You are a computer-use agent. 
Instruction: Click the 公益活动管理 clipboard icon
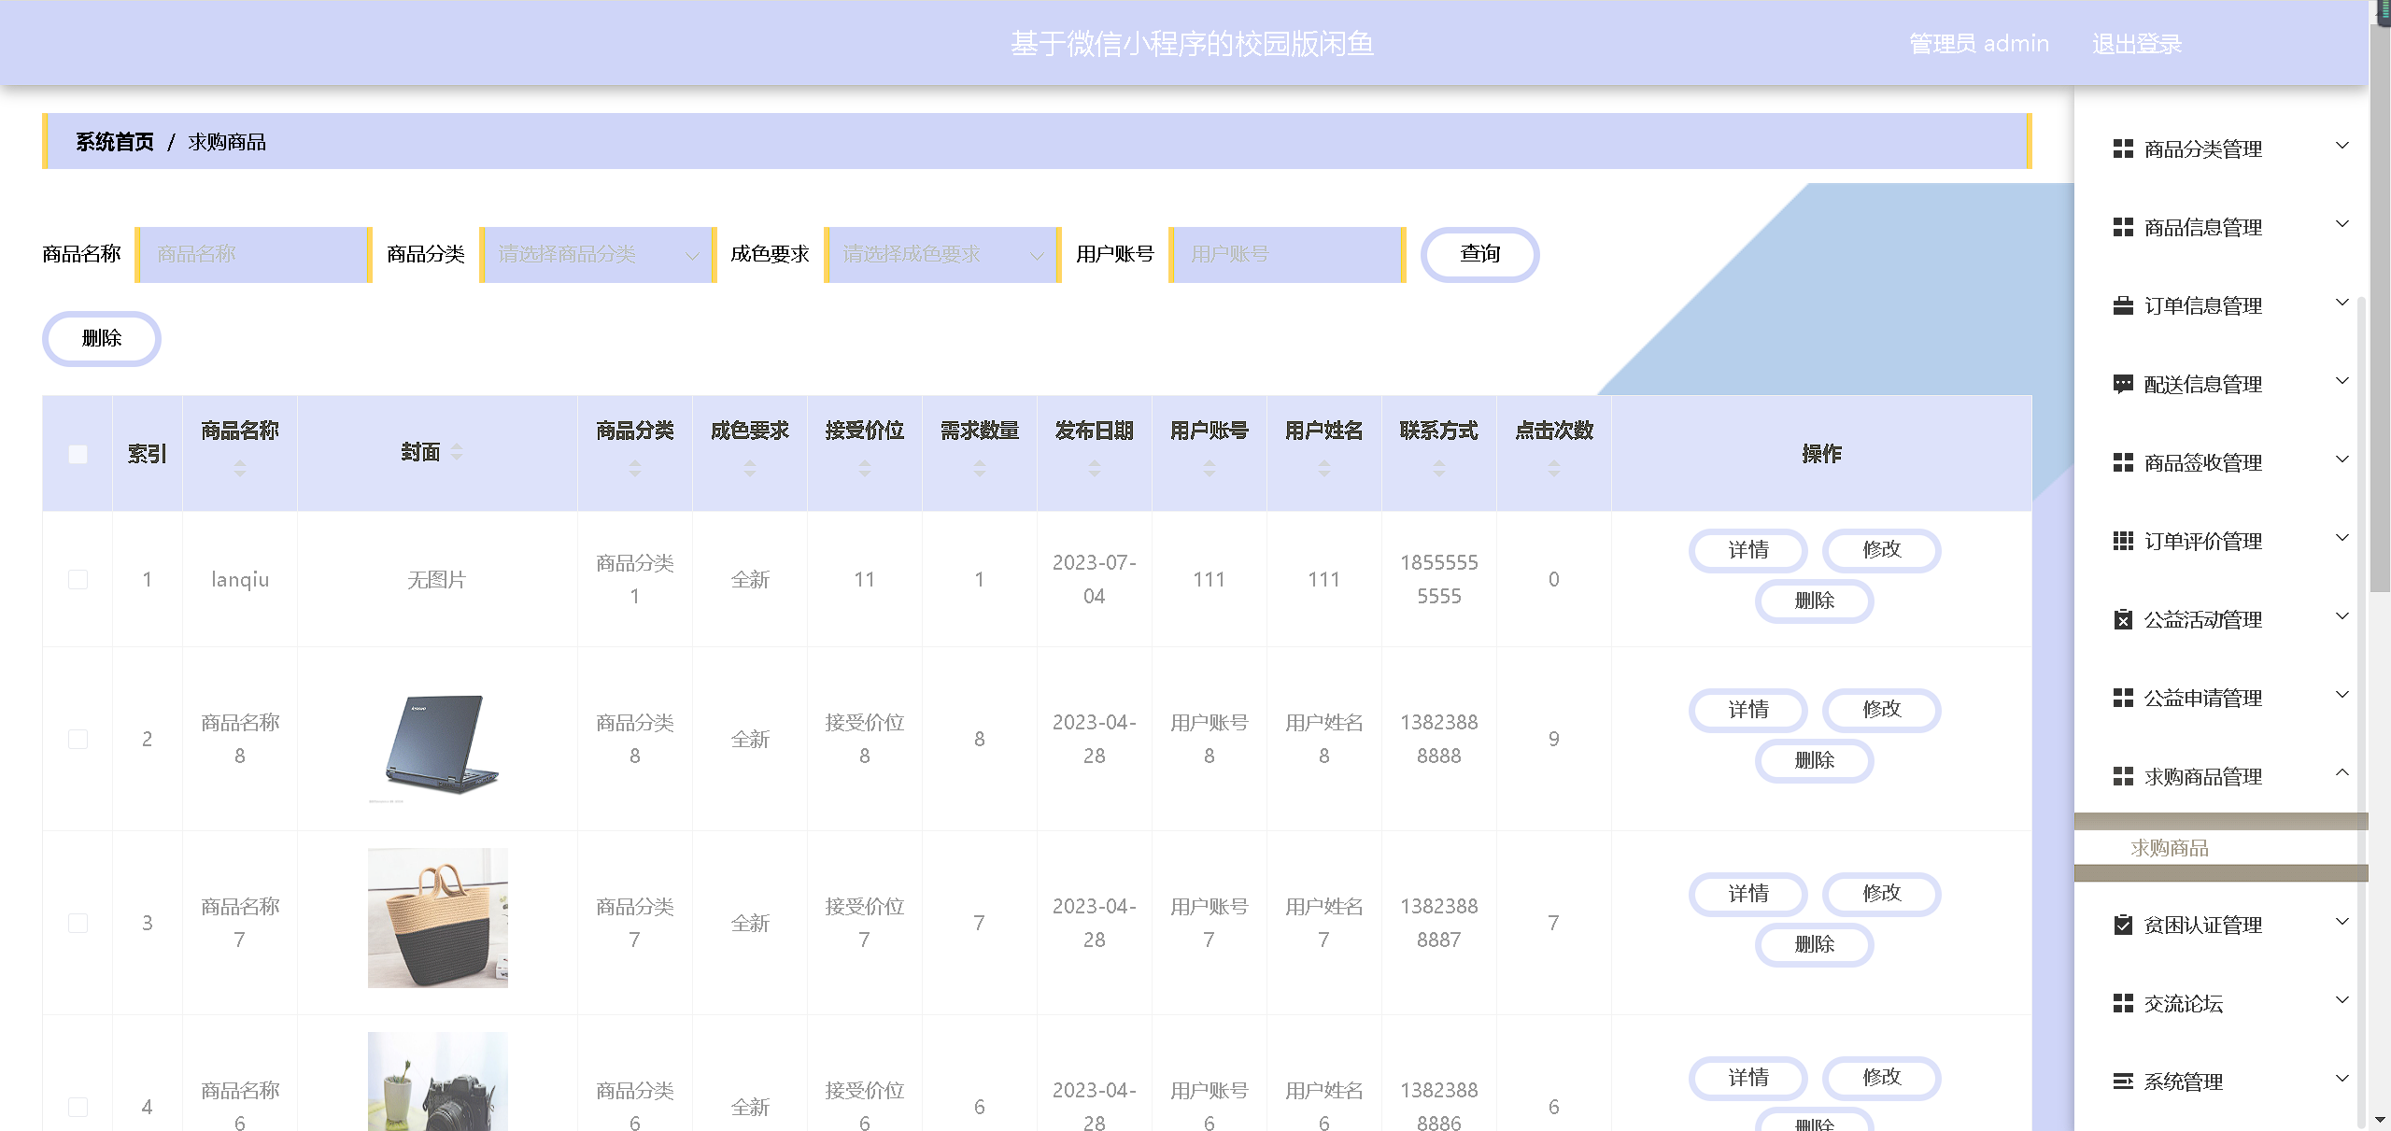2123,619
